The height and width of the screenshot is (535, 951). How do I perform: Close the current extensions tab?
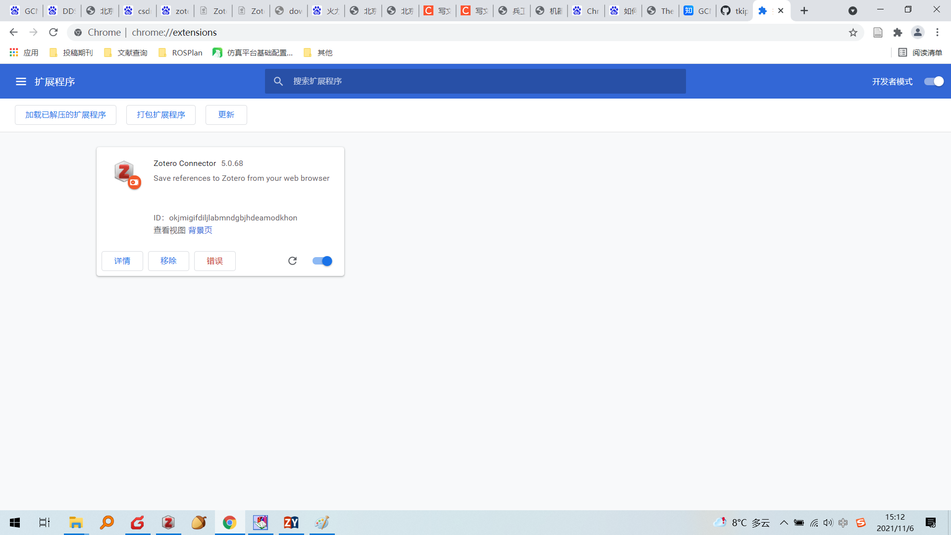click(781, 11)
